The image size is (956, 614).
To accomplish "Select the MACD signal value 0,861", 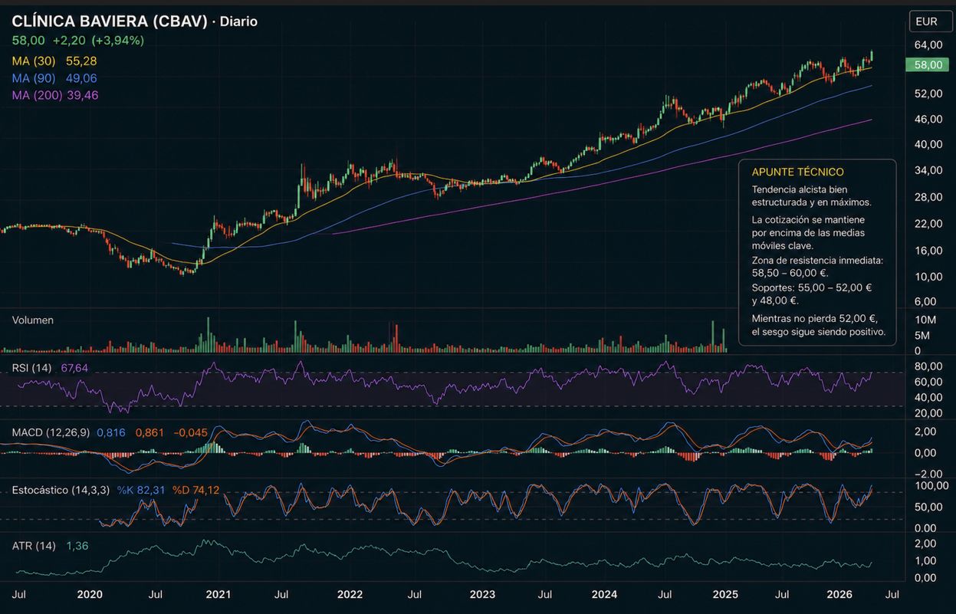I will tap(149, 432).
